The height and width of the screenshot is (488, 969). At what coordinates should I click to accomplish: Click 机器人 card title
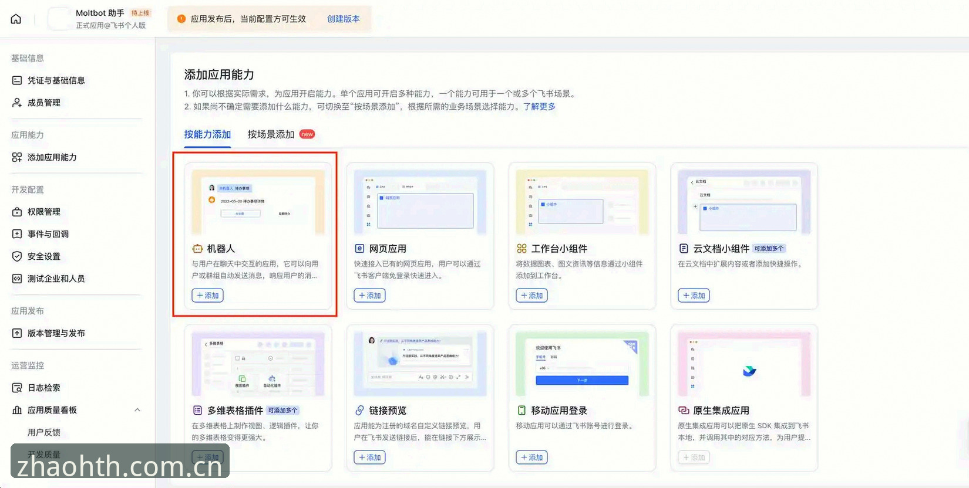pyautogui.click(x=221, y=249)
